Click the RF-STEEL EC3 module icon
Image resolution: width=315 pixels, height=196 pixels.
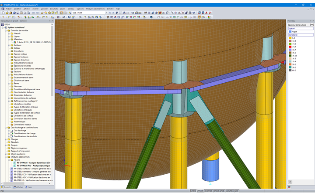[x=12, y=174]
